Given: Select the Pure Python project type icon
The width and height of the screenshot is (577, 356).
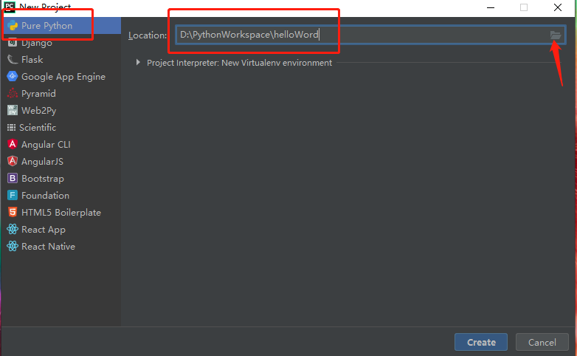Looking at the screenshot, I should click(x=13, y=25).
